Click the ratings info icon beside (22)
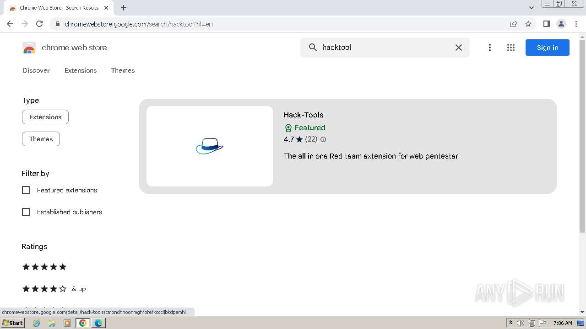The width and height of the screenshot is (586, 329). [323, 139]
